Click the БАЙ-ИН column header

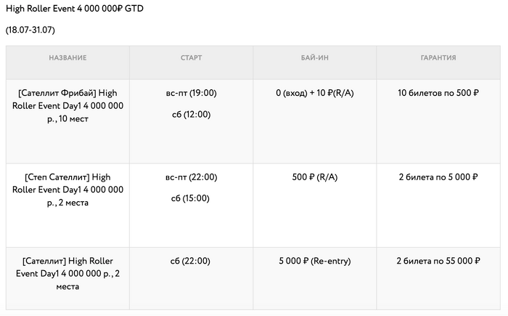pyautogui.click(x=314, y=57)
